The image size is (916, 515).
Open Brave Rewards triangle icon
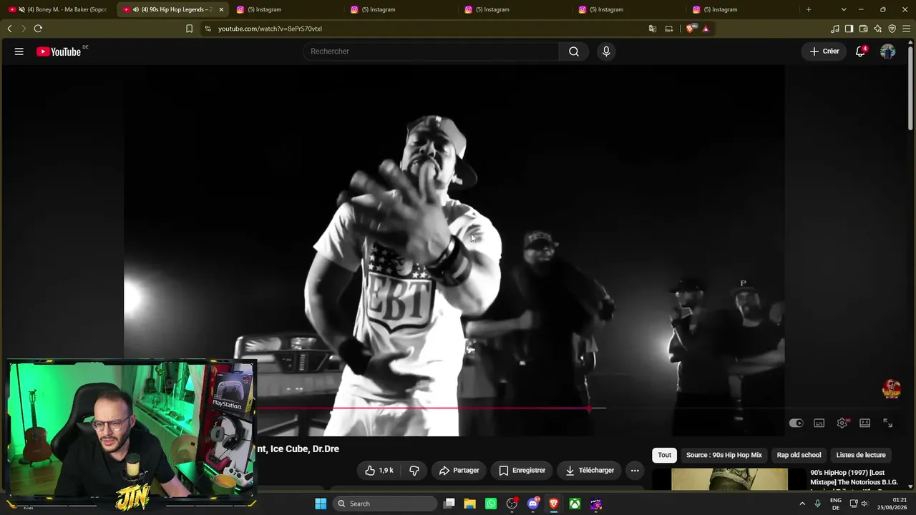click(x=706, y=29)
